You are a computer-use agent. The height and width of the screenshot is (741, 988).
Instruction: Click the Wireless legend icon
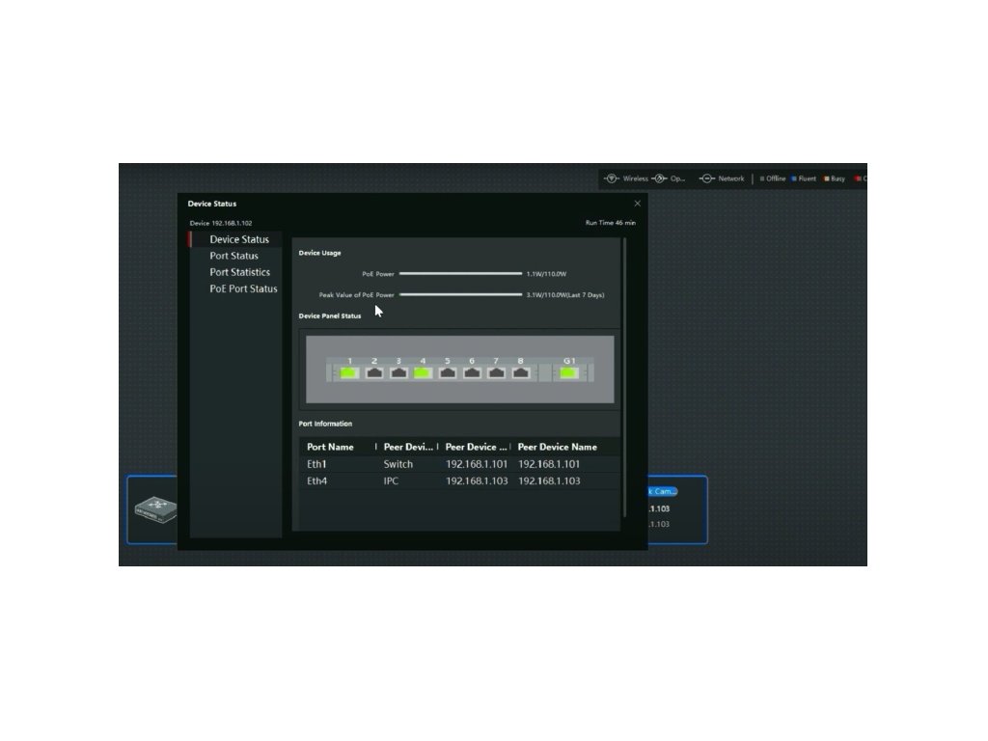point(610,178)
